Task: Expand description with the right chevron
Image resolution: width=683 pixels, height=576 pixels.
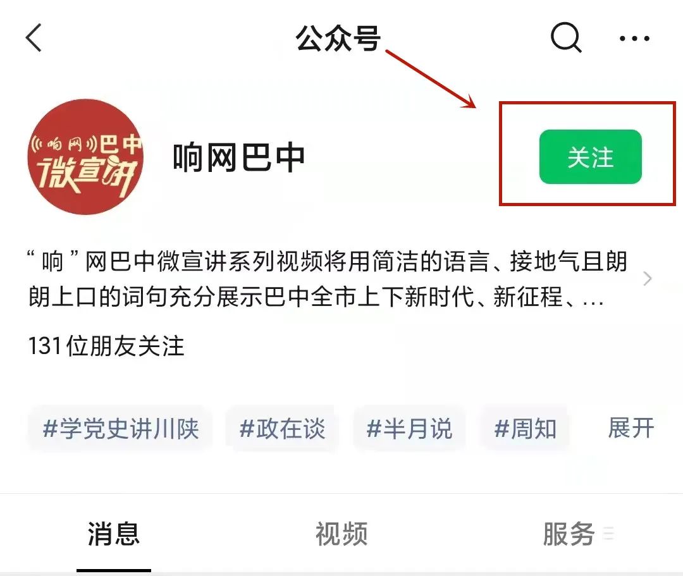Action: point(648,279)
